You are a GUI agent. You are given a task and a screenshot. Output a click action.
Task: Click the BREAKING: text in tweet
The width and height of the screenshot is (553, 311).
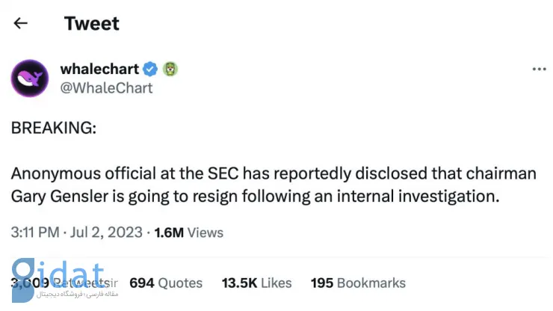pyautogui.click(x=54, y=128)
